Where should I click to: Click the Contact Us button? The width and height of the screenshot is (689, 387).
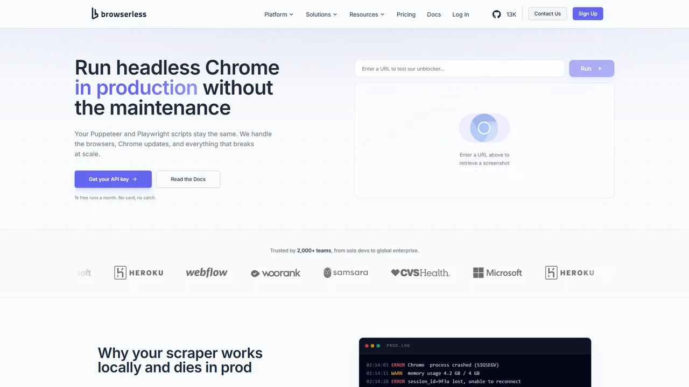[x=547, y=14]
